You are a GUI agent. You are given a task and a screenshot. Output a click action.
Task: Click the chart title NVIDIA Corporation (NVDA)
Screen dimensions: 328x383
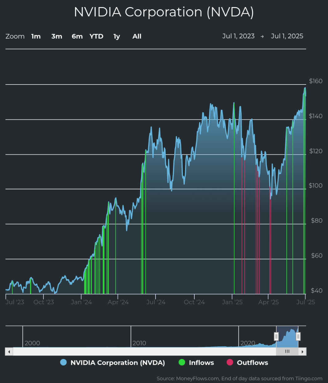click(164, 12)
